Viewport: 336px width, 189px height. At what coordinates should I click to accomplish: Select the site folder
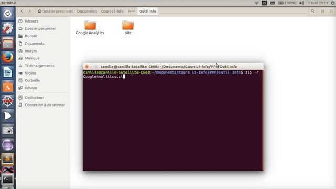(x=128, y=28)
